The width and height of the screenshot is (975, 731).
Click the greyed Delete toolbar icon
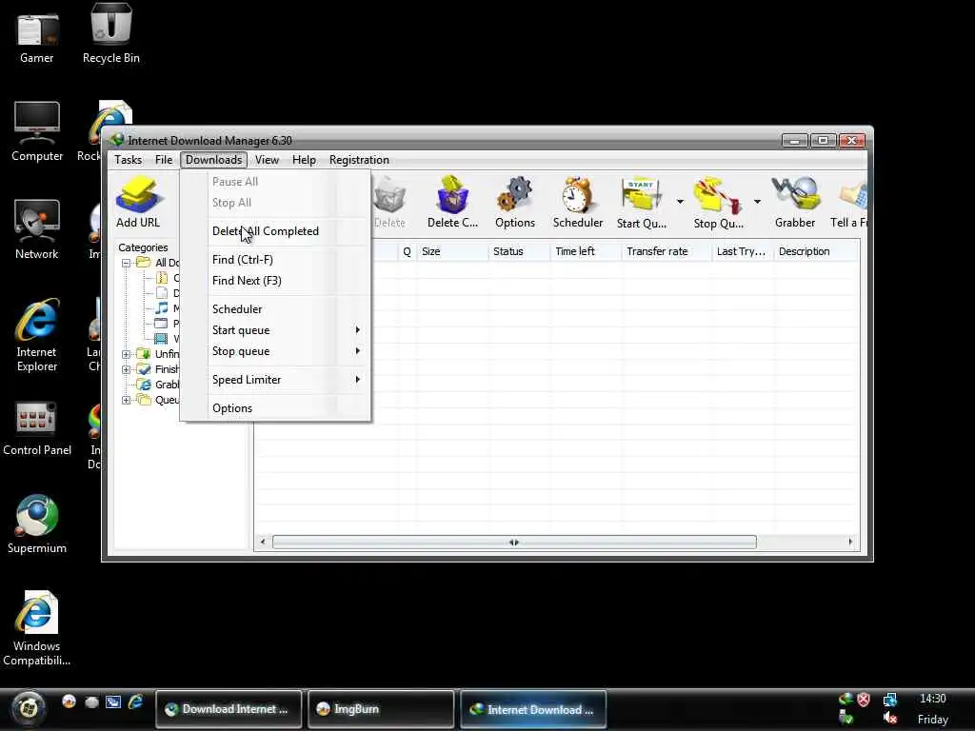pyautogui.click(x=389, y=202)
